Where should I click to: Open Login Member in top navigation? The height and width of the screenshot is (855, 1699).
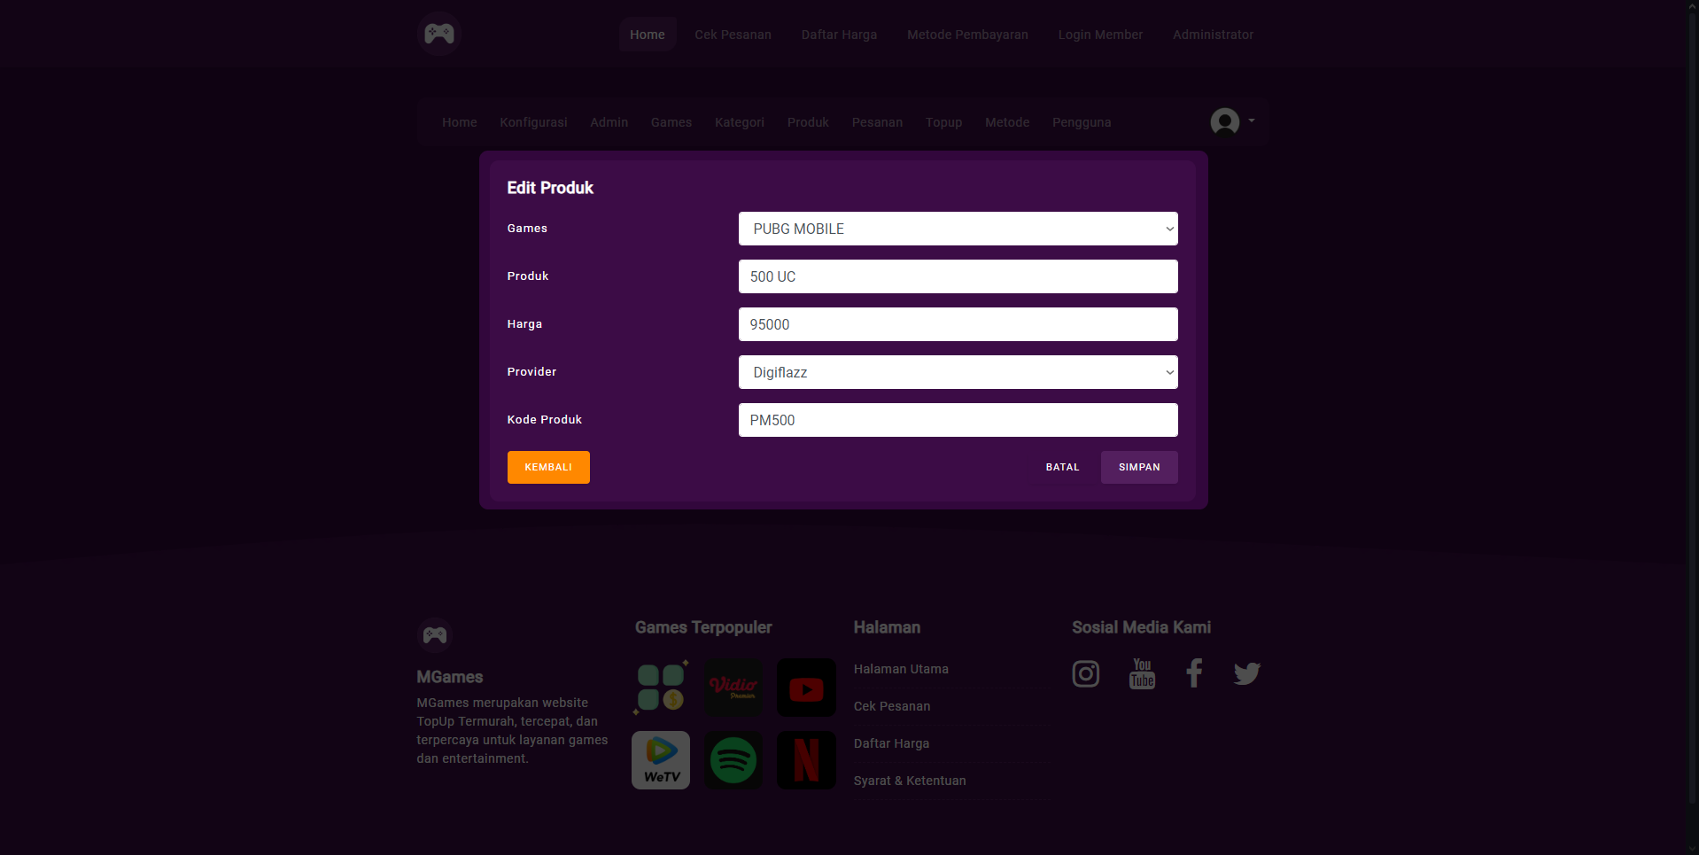click(1100, 35)
